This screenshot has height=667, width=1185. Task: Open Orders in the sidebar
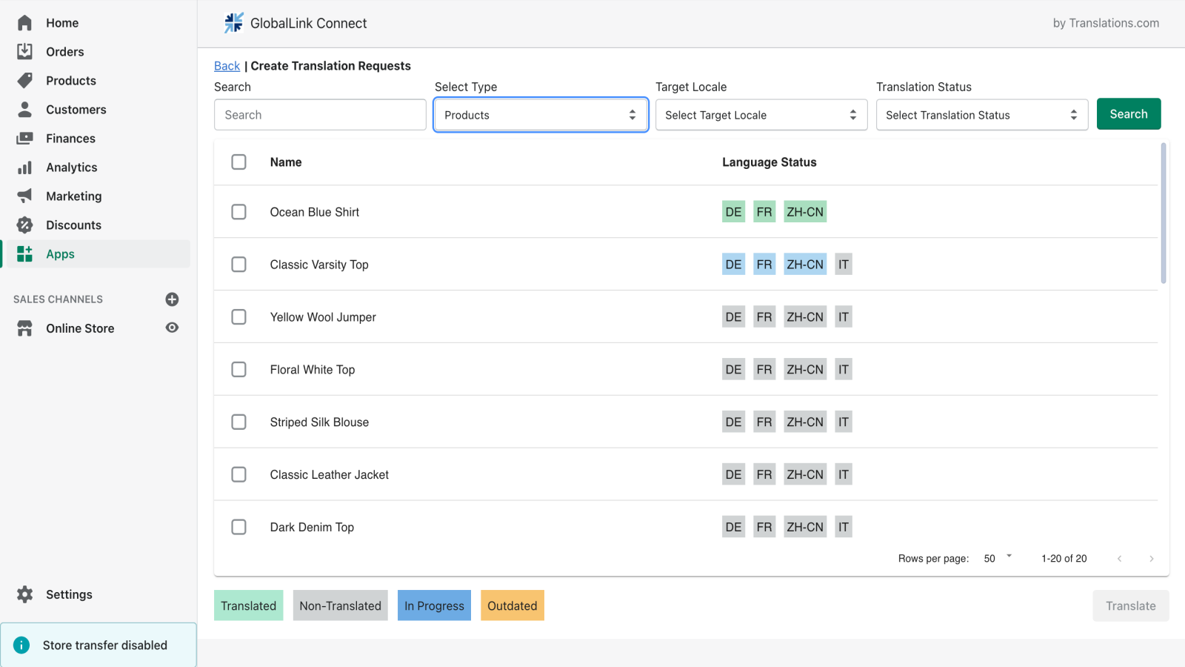click(x=65, y=52)
